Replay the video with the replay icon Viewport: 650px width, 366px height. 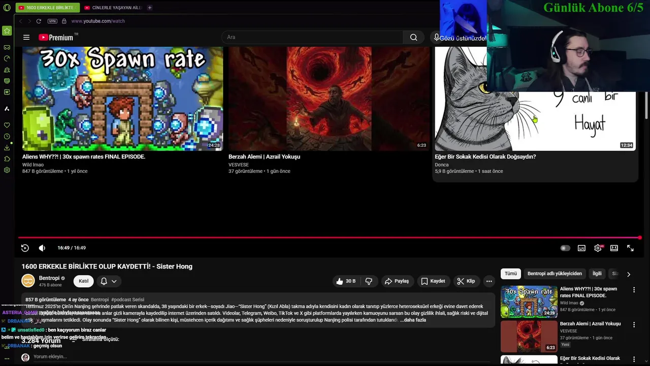(x=25, y=248)
